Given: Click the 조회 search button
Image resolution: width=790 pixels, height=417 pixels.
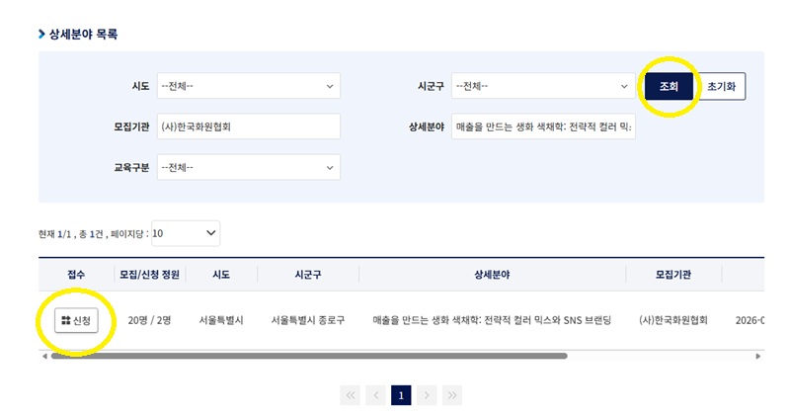Looking at the screenshot, I should [x=670, y=86].
